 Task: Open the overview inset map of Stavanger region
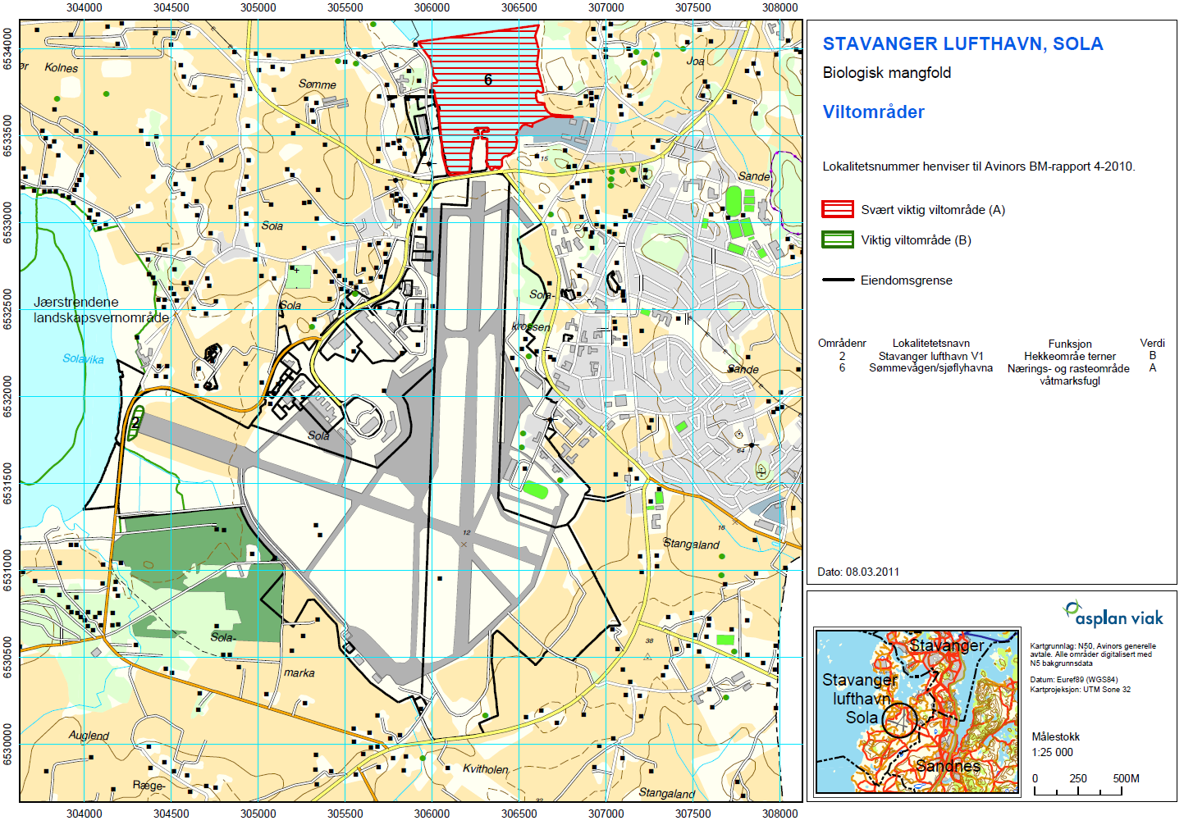917,711
